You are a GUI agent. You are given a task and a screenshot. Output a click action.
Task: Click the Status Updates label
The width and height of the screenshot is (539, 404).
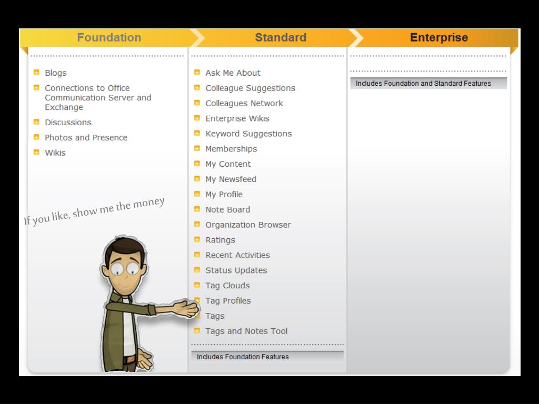click(236, 270)
